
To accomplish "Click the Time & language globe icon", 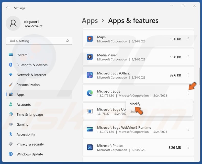I will [x=11, y=114].
